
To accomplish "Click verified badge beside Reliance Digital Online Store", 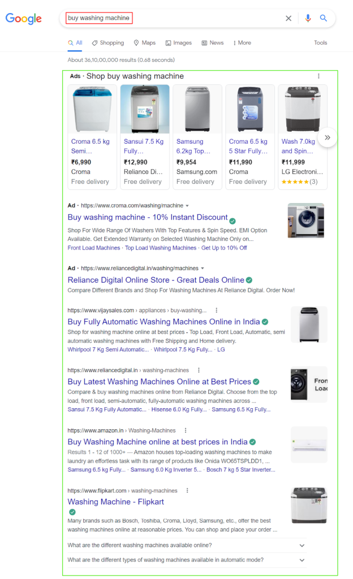I will tap(249, 280).
